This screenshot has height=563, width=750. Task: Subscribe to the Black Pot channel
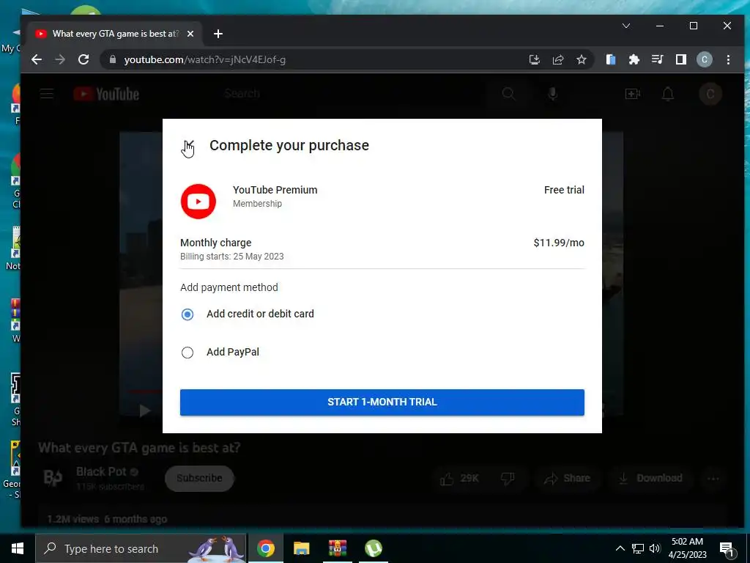point(199,478)
